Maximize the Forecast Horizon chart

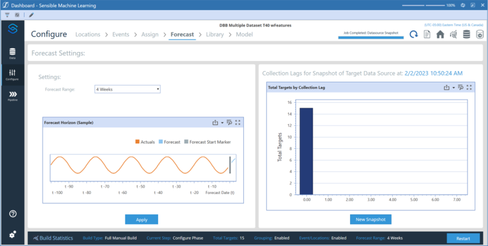[x=238, y=123]
